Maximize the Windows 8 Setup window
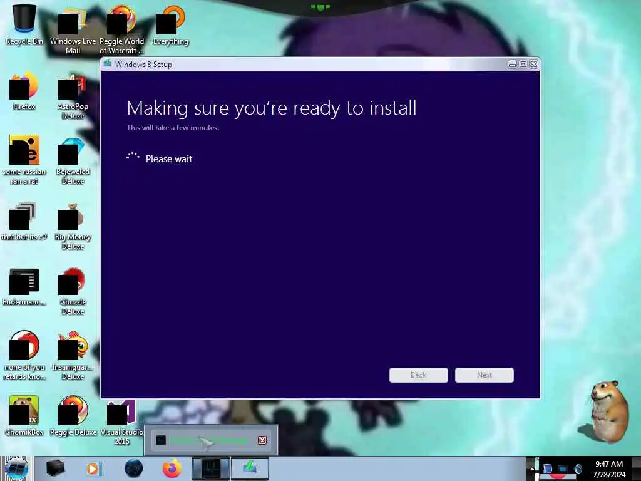The height and width of the screenshot is (481, 641). click(523, 65)
